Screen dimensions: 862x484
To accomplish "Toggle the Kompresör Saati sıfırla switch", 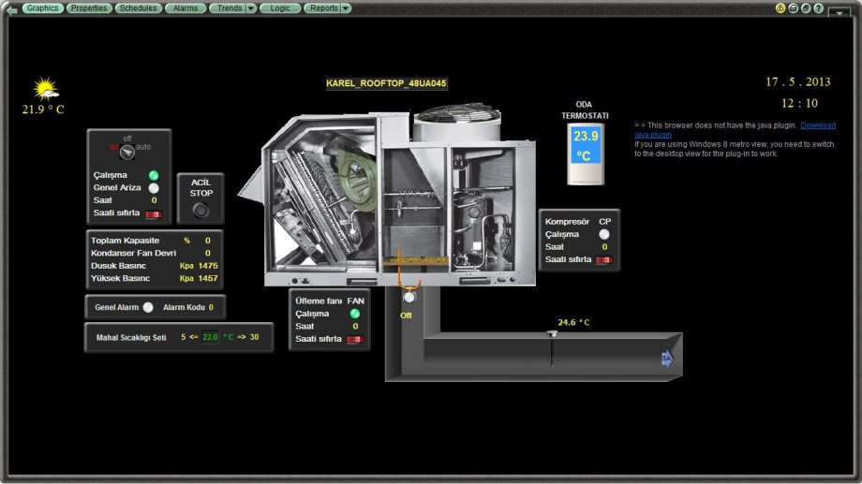I will tap(604, 259).
